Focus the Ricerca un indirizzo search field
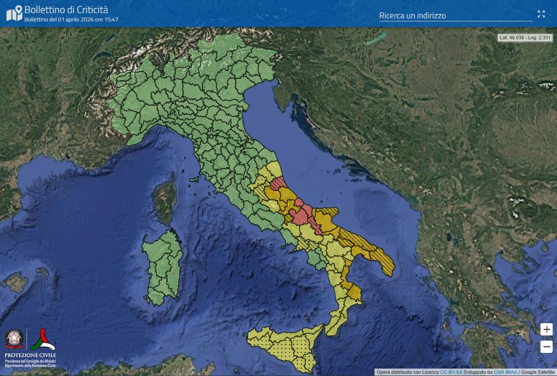 [455, 16]
